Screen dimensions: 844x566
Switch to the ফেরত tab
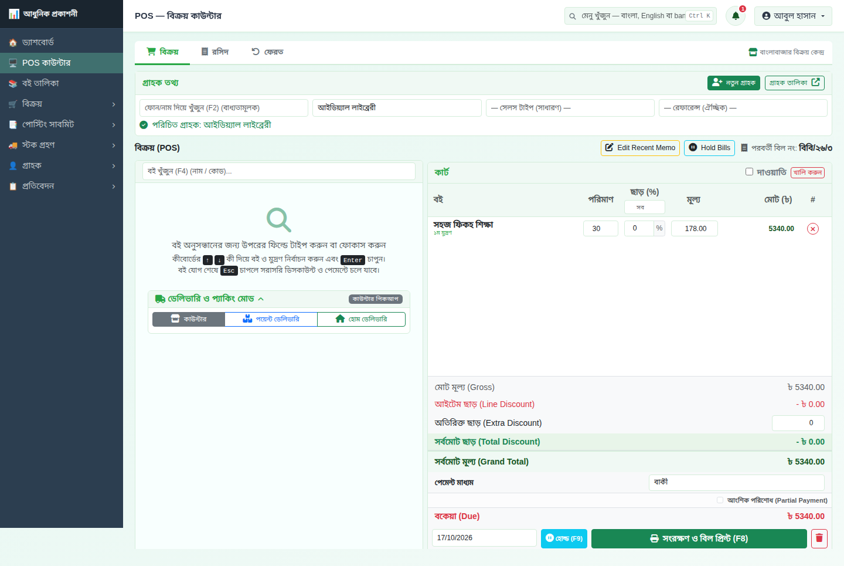click(x=267, y=52)
